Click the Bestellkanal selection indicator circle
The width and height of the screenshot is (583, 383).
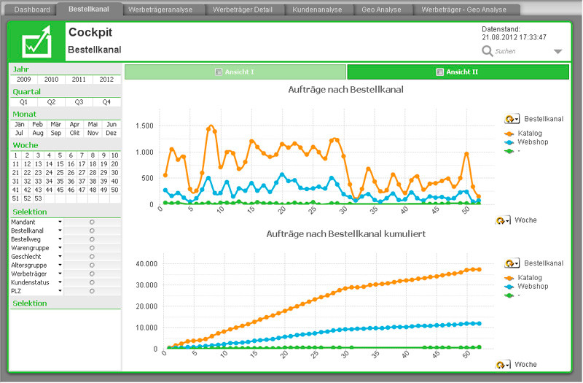point(92,231)
